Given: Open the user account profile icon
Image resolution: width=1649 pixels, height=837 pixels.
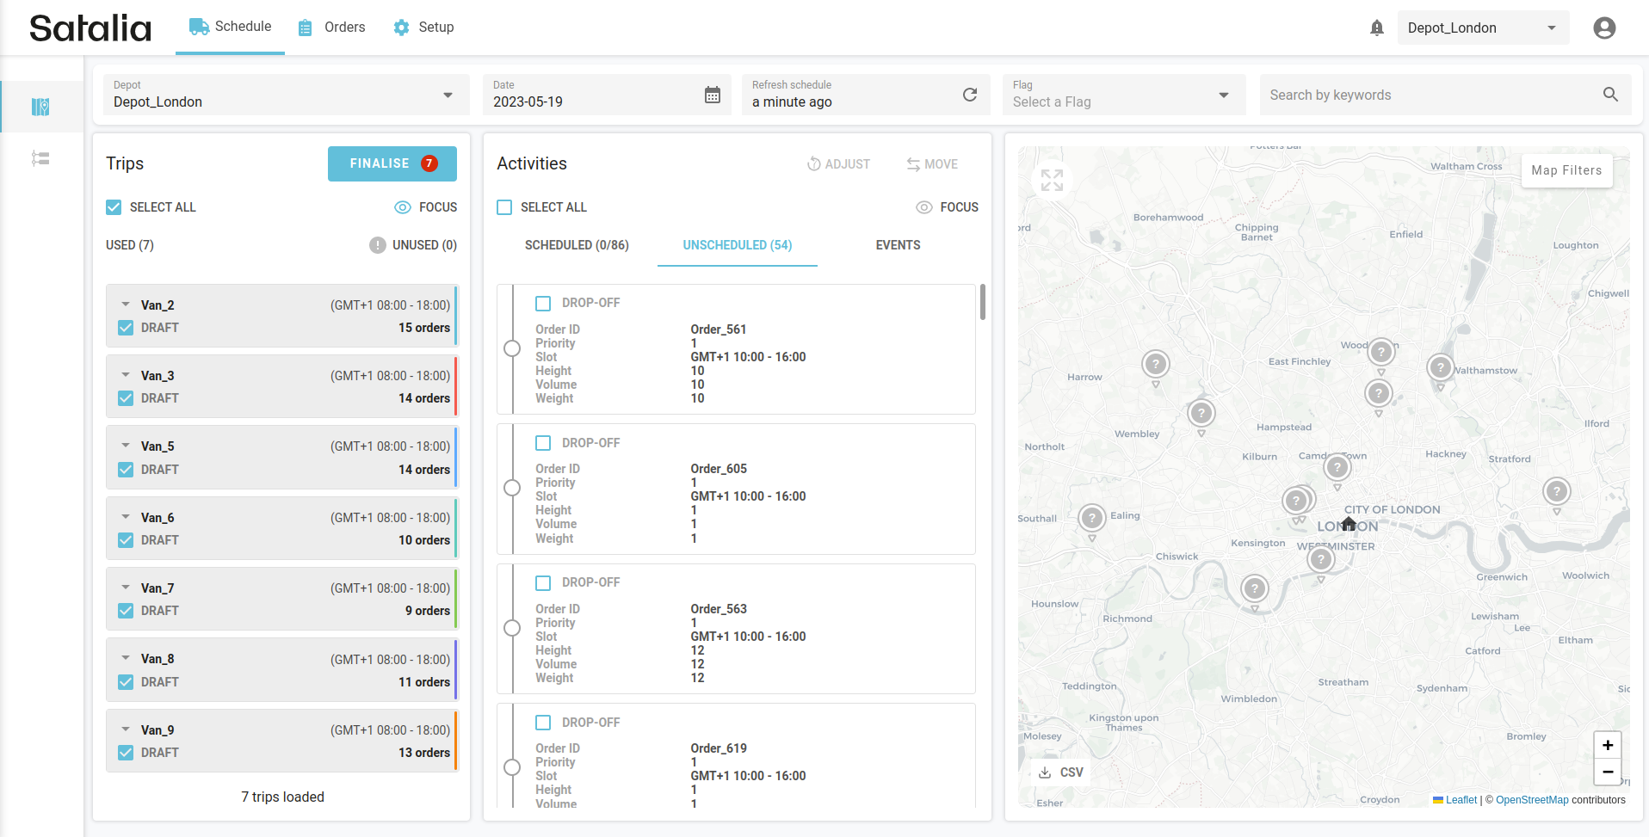Looking at the screenshot, I should pyautogui.click(x=1604, y=28).
